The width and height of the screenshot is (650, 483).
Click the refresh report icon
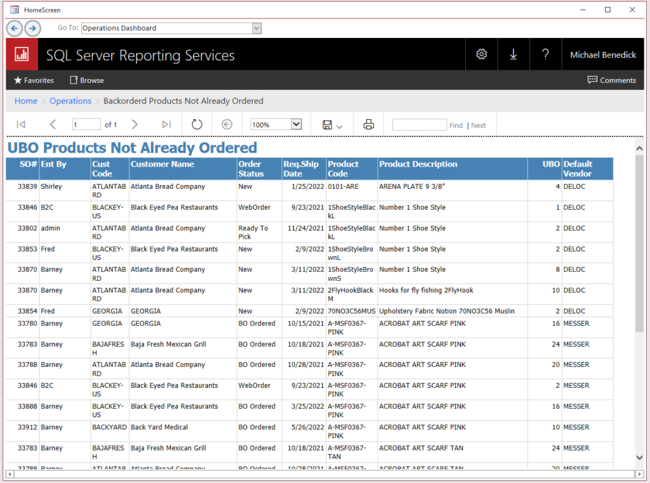(197, 125)
